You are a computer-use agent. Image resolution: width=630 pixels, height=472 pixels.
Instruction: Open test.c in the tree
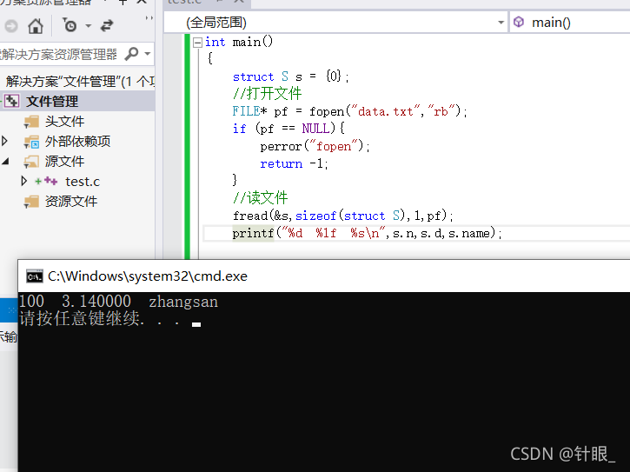[83, 182]
